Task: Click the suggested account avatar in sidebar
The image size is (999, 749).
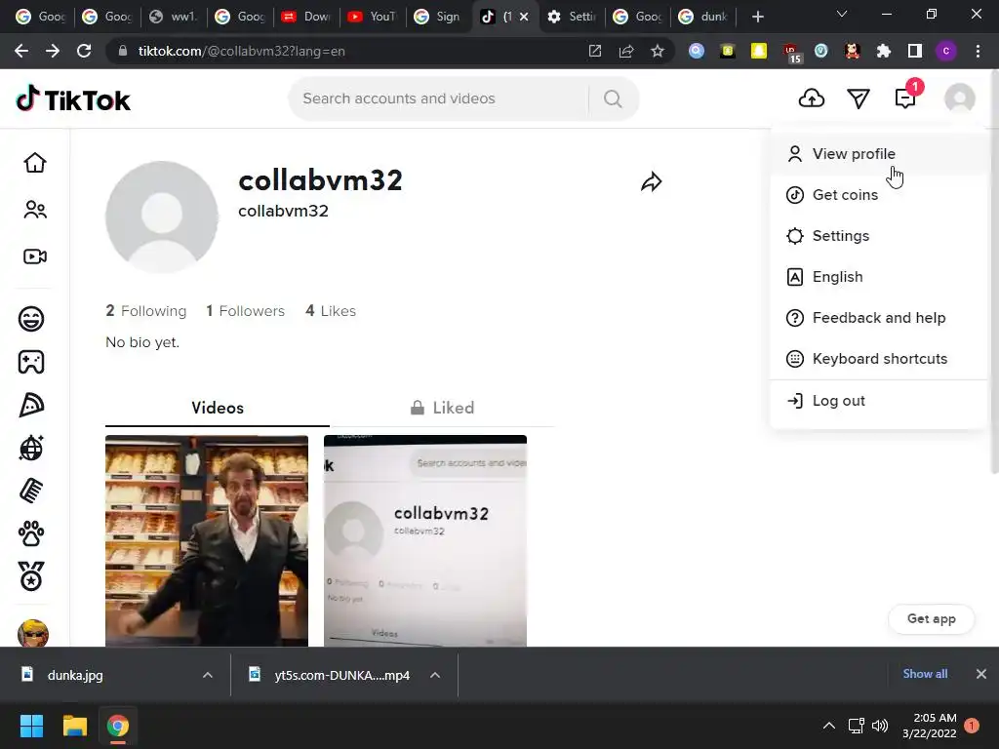Action: (32, 633)
